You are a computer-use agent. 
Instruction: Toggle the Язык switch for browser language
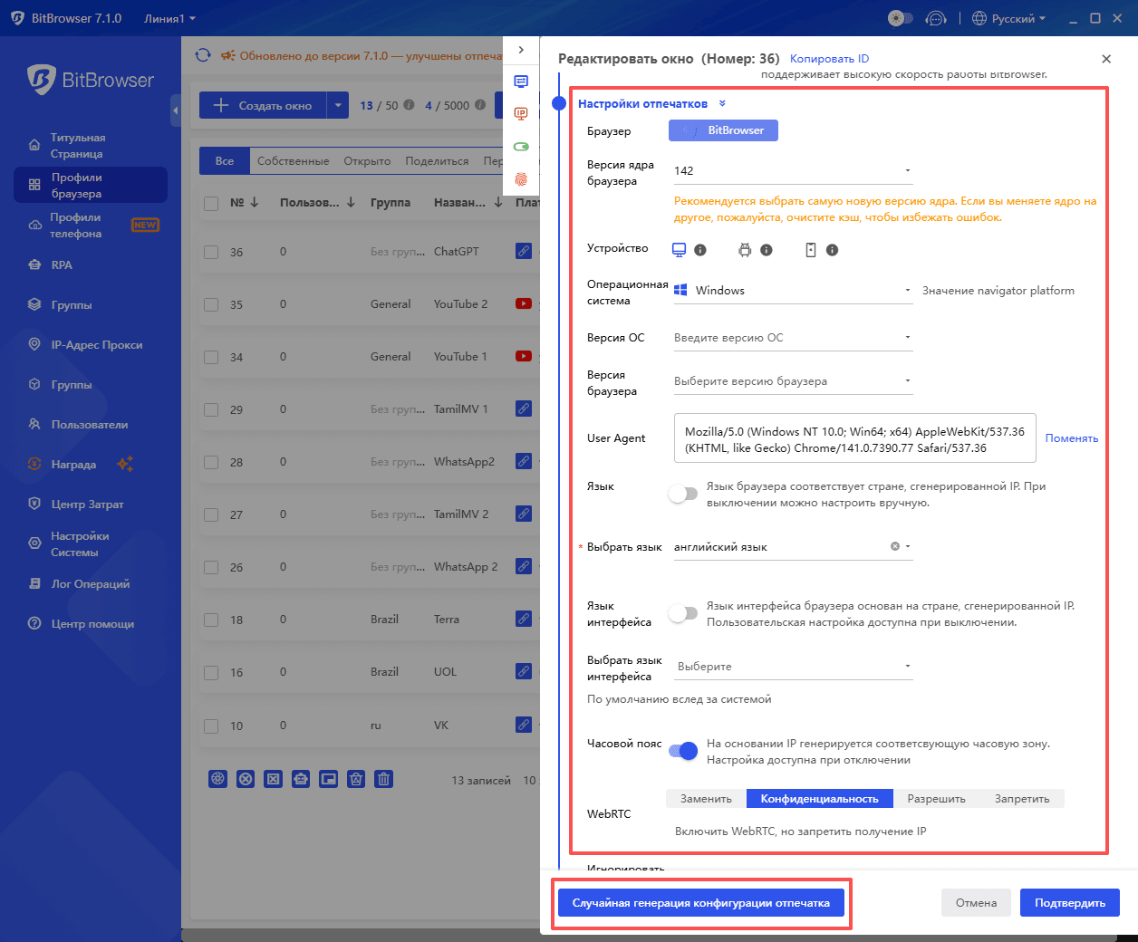[684, 494]
